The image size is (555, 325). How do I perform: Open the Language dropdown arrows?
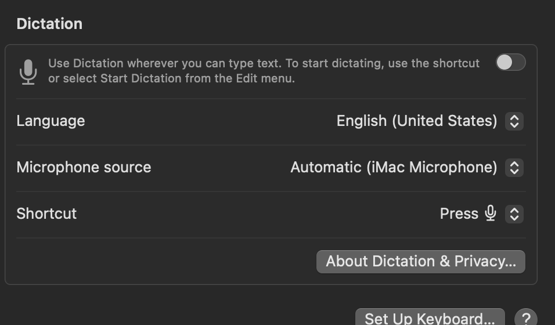coord(514,121)
